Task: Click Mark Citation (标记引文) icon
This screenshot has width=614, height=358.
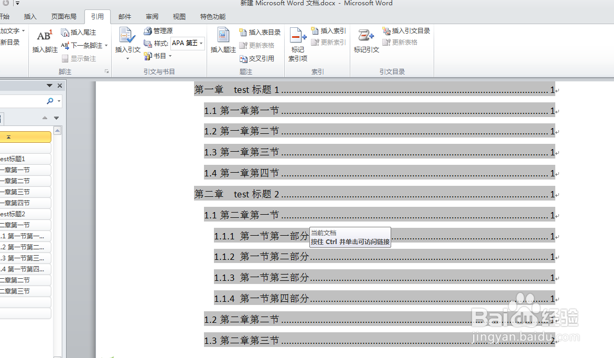Action: (x=366, y=35)
